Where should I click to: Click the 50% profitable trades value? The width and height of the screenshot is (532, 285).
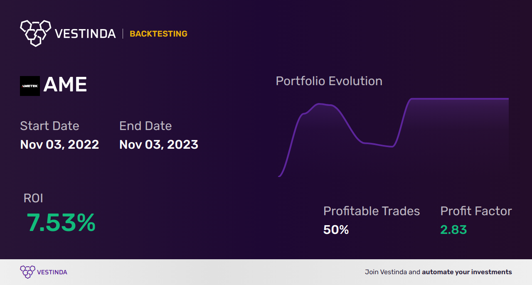[336, 230]
